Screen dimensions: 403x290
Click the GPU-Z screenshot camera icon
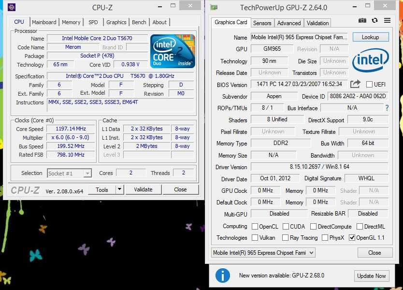[362, 20]
